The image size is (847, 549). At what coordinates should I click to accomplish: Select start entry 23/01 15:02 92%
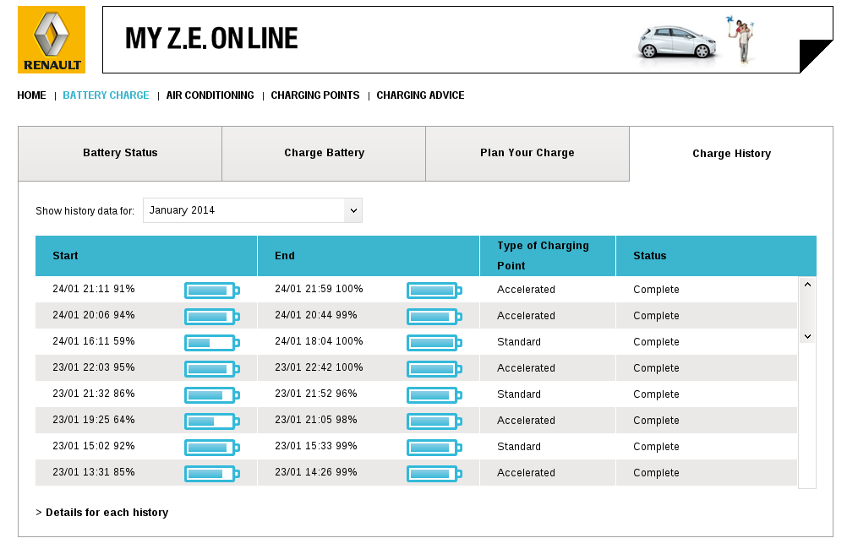[94, 446]
